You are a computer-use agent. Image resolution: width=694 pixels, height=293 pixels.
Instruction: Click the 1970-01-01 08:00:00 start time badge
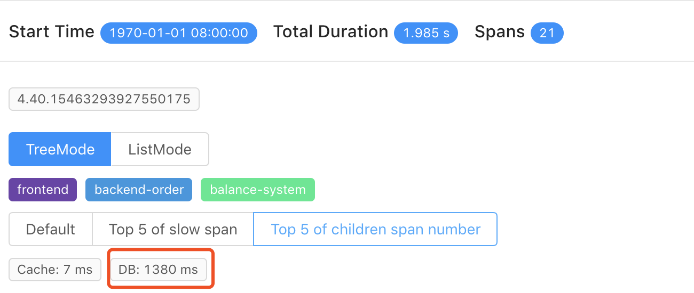[x=179, y=33]
